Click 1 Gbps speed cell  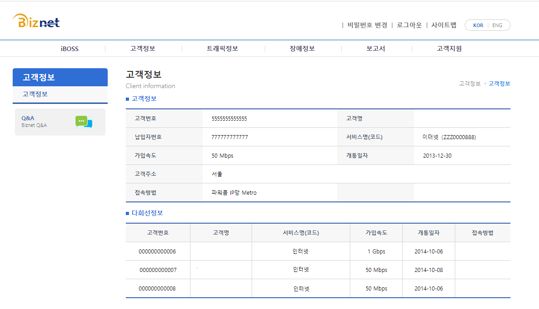click(x=377, y=251)
